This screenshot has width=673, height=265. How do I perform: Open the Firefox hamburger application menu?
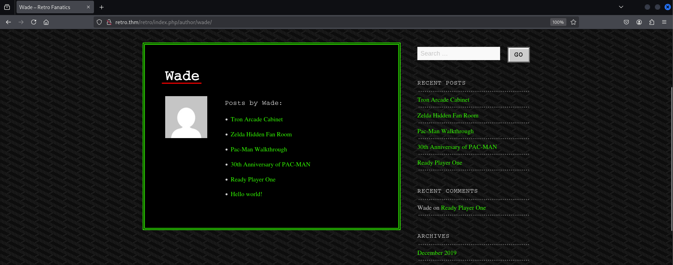click(x=664, y=22)
